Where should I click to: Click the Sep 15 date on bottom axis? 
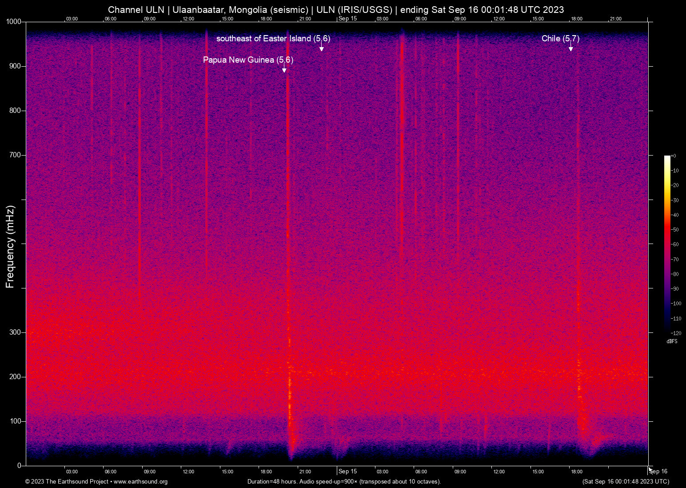coord(347,472)
